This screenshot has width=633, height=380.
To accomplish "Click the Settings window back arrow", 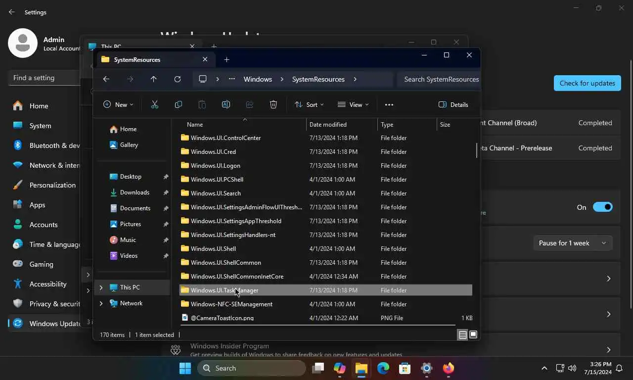I will point(12,12).
